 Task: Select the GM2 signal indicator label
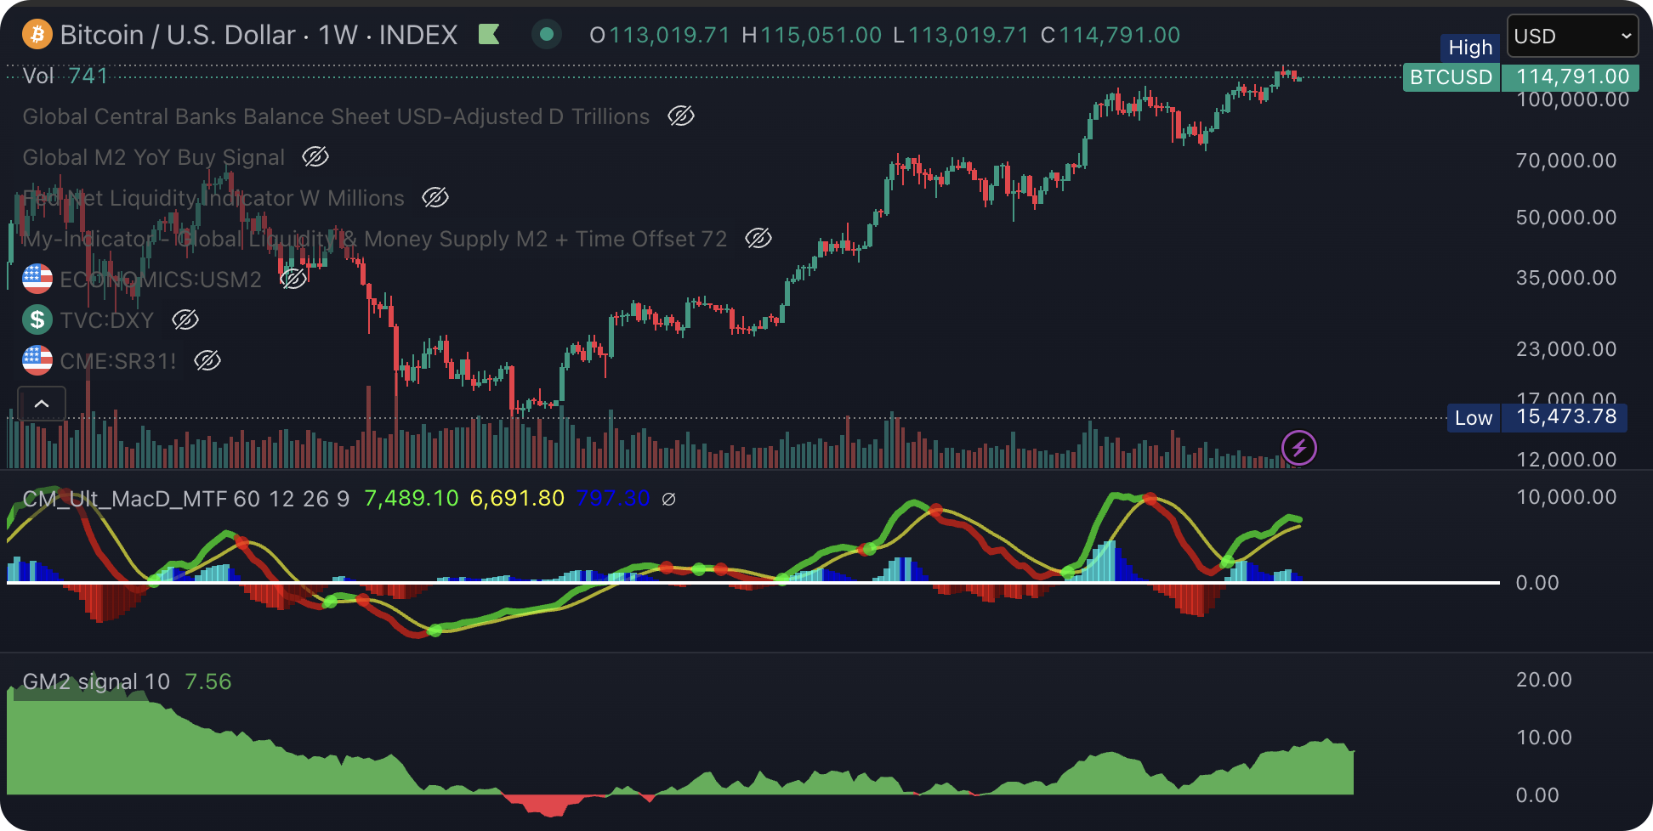(x=96, y=681)
